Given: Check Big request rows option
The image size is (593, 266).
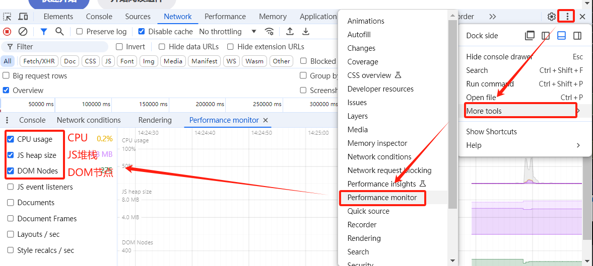Looking at the screenshot, I should coord(6,75).
